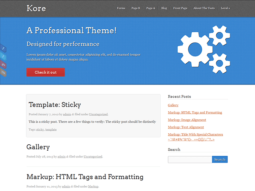Click the Kore site logo
The width and height of the screenshot is (255, 191).
36,8
